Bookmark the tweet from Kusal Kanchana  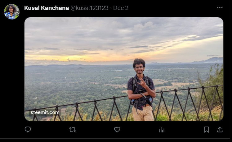(x=206, y=130)
